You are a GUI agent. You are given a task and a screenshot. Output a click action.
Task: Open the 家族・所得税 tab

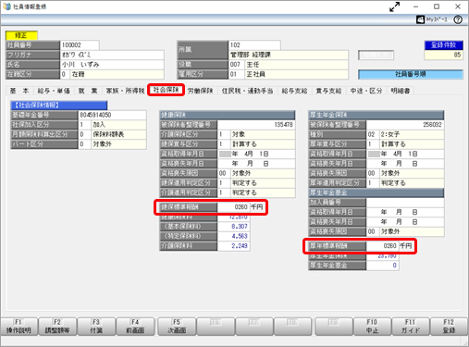tap(125, 91)
